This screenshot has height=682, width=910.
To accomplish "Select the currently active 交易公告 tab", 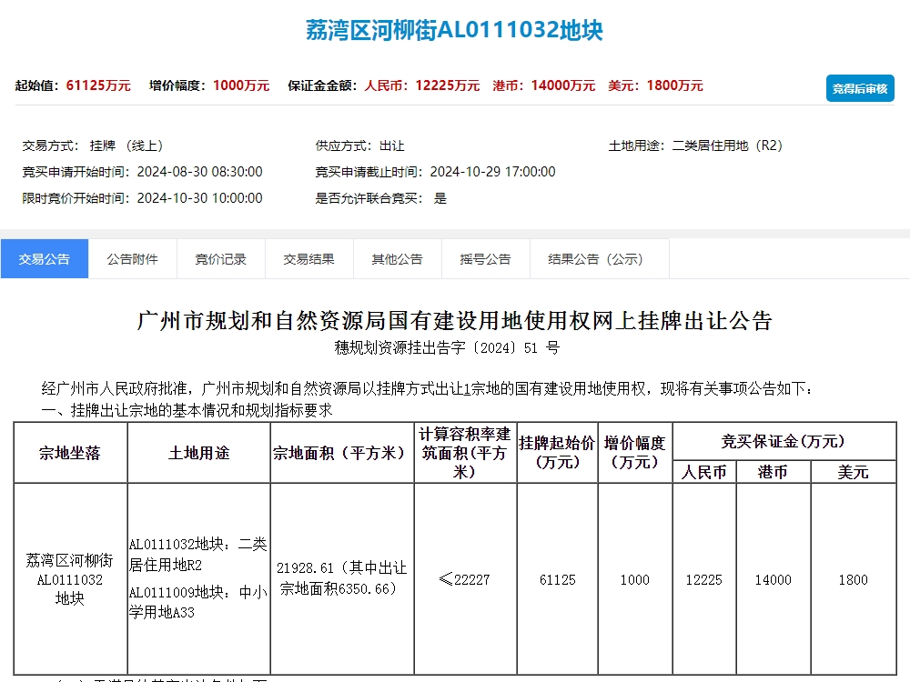I will point(45,258).
